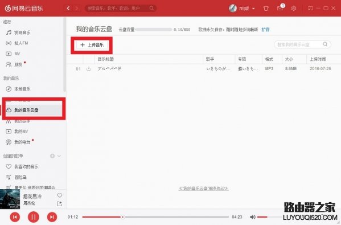Screen dimensions: 341x225
Task: Click the 扩容 link
Action: click(265, 30)
